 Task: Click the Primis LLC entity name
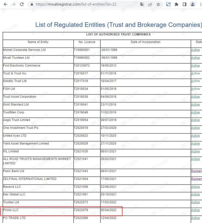(11, 210)
